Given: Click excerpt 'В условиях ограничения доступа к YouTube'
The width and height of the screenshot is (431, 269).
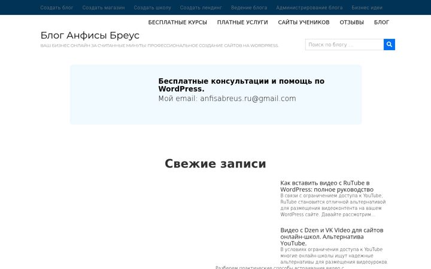Looking at the screenshot, I should pos(334,256).
